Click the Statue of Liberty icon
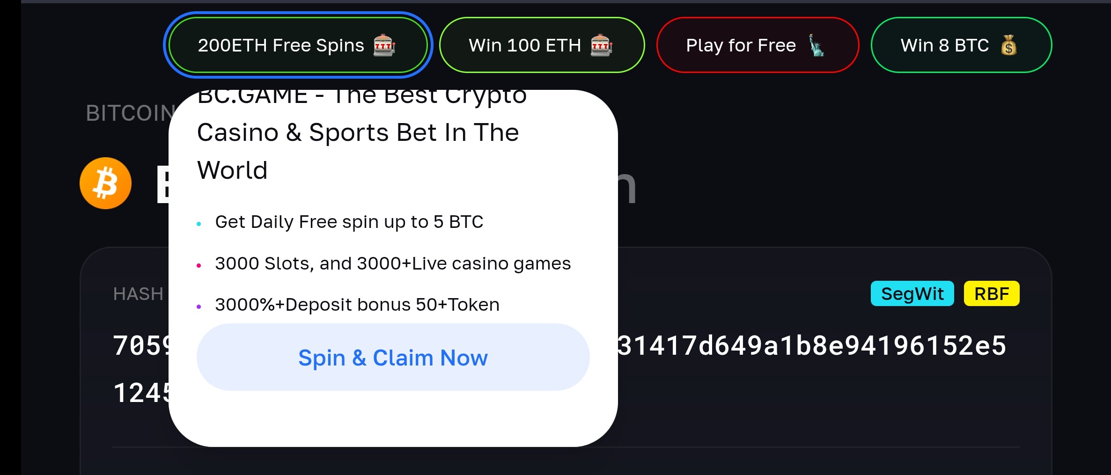 pos(817,45)
